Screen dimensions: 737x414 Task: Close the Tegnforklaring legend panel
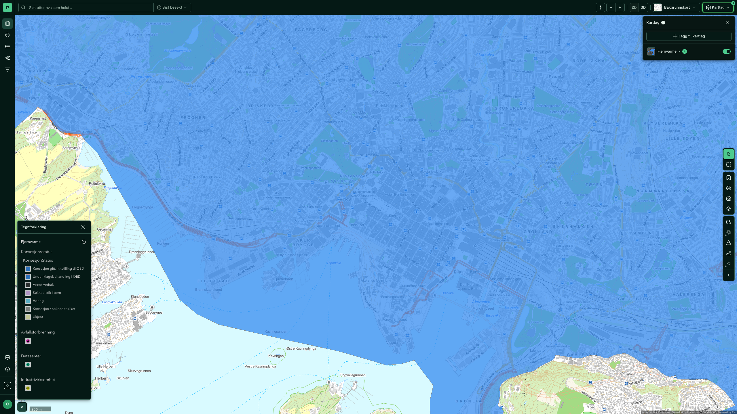[83, 227]
